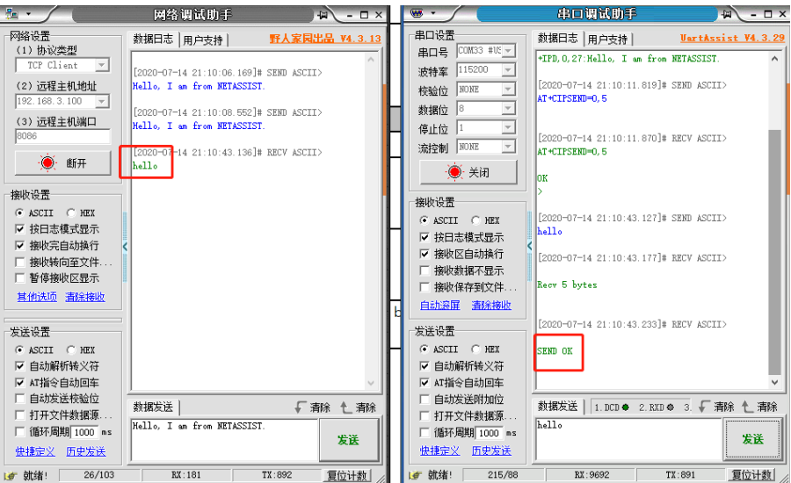This screenshot has height=483, width=791.
Task: Switch to 用户支持 tab in serial window
Action: coord(607,40)
